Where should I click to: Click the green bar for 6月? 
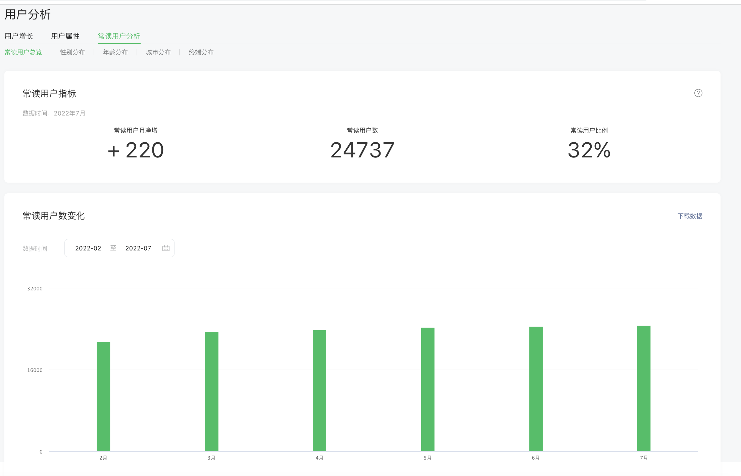(536, 389)
